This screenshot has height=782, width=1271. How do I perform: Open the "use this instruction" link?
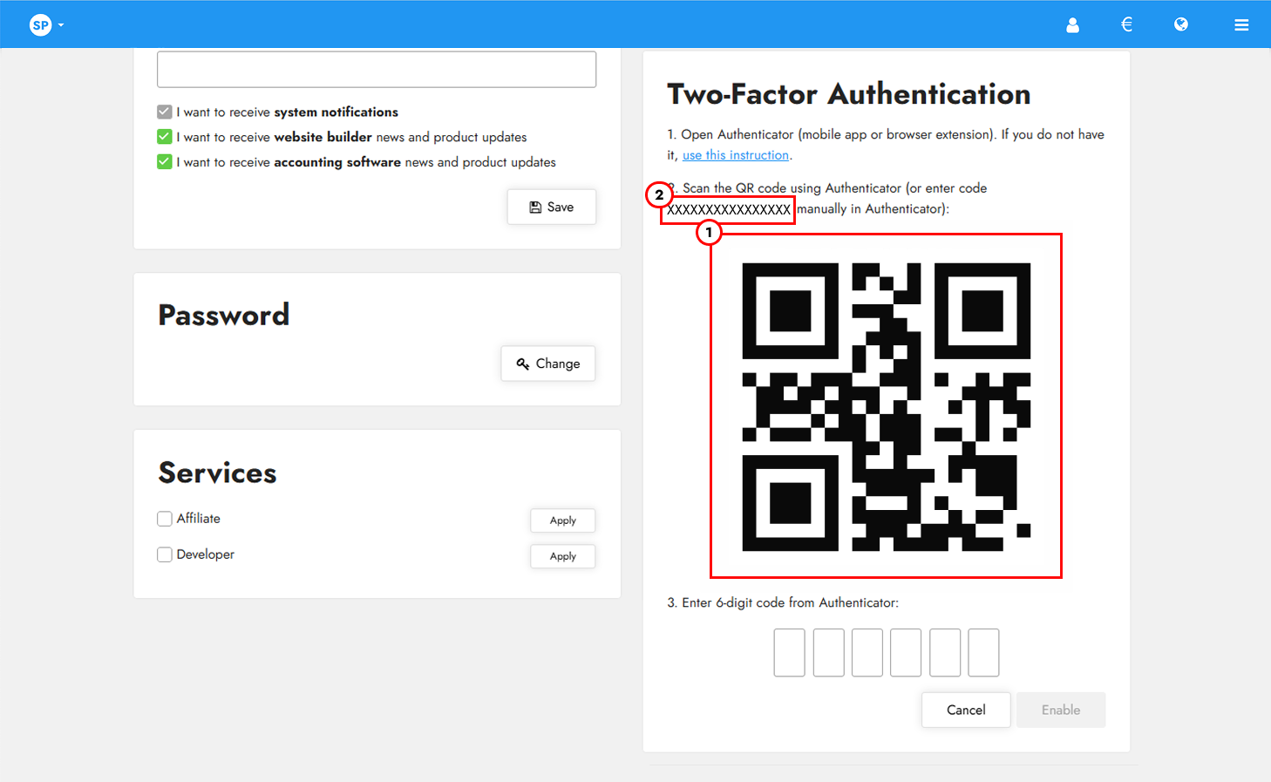735,154
